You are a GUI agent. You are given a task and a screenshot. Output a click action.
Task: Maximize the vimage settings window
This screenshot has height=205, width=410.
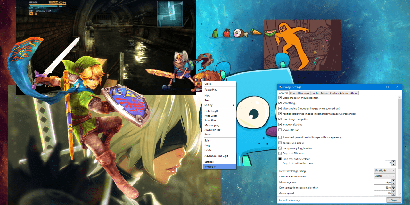pyautogui.click(x=387, y=87)
